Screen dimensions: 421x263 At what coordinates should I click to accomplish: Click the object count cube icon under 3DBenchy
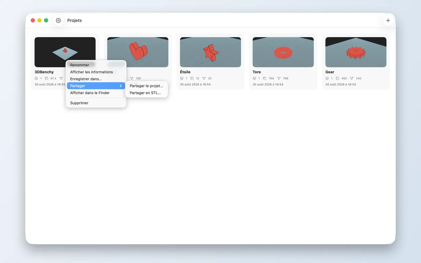click(x=36, y=78)
